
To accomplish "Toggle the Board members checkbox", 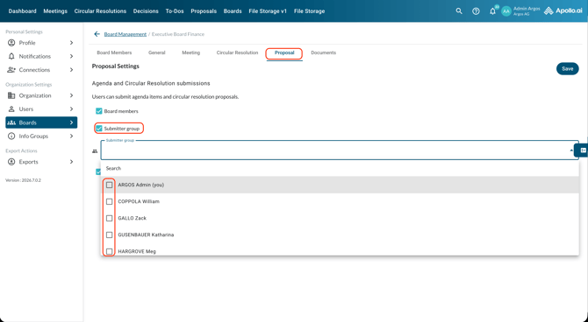I will click(99, 111).
